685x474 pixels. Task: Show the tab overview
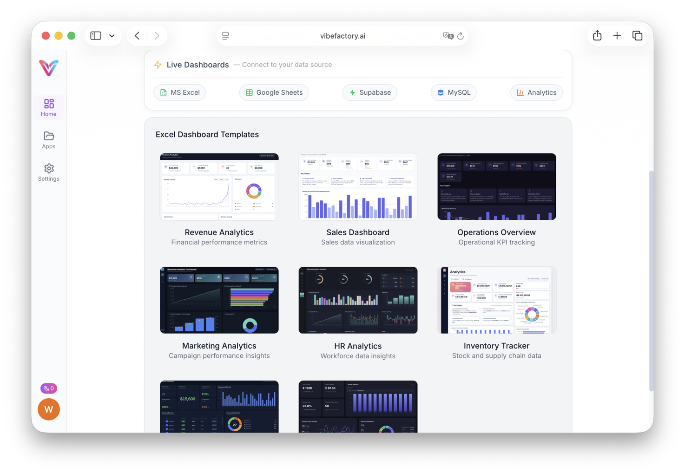click(x=637, y=35)
